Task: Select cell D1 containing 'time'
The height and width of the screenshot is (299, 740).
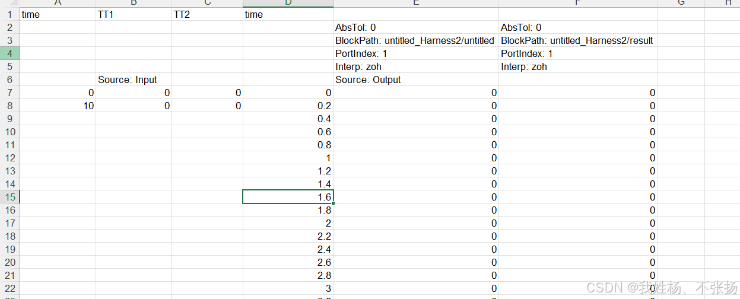Action: [288, 14]
